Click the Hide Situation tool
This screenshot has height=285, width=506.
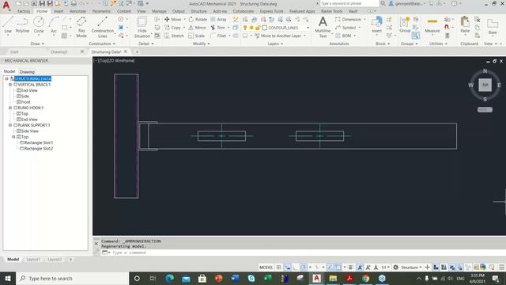coord(142,27)
